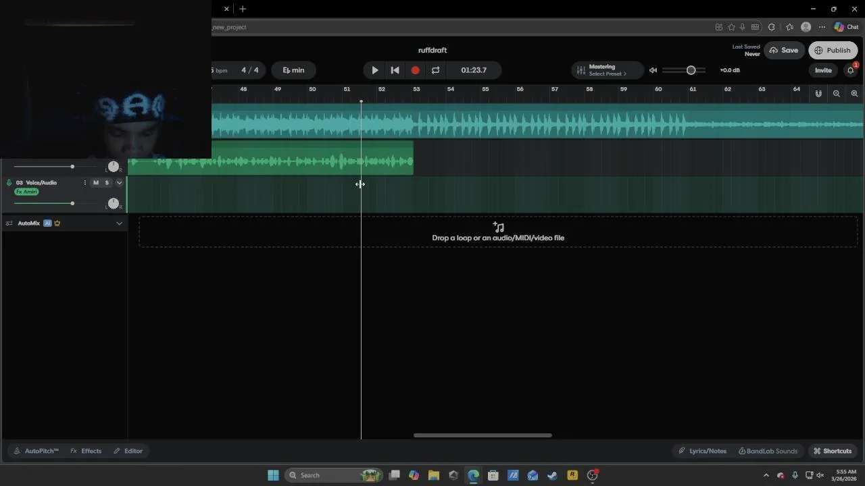
Task: Toggle loop cycle mode
Action: (x=436, y=70)
